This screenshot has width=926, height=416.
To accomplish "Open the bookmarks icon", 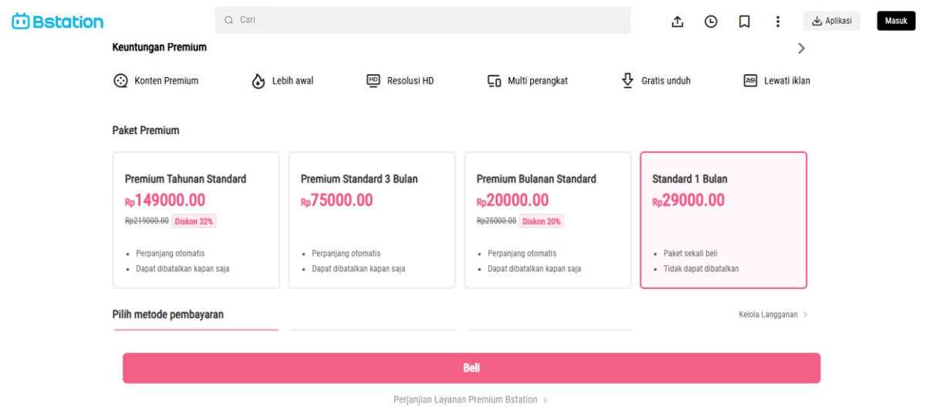I will (x=745, y=22).
